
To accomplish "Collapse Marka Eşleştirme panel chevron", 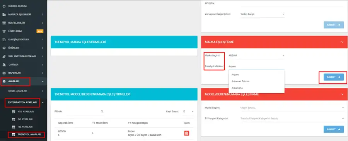I will 343,42.
